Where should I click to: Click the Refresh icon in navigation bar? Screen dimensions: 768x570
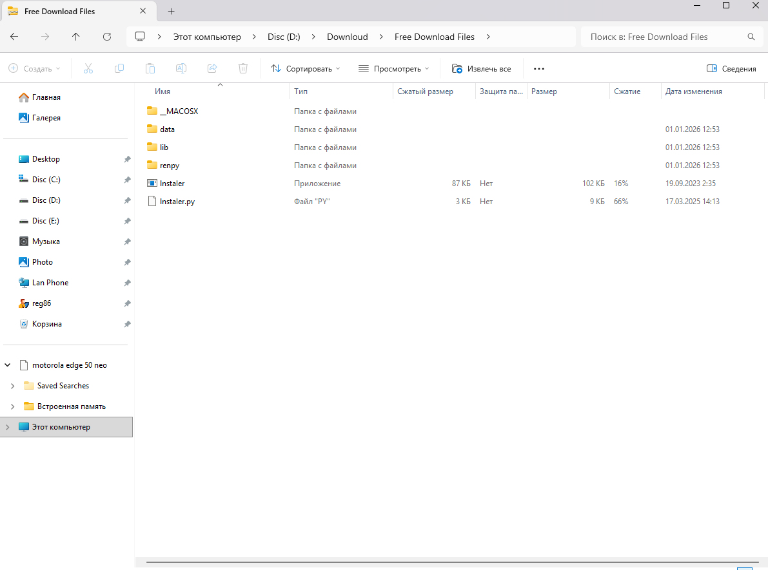click(x=107, y=37)
